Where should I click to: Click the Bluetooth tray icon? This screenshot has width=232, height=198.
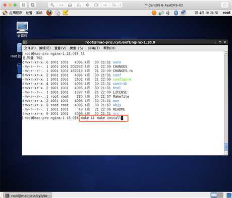[x=176, y=13]
